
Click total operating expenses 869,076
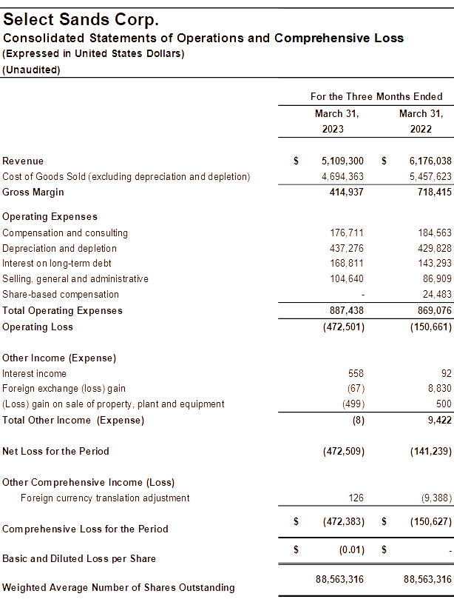435,310
